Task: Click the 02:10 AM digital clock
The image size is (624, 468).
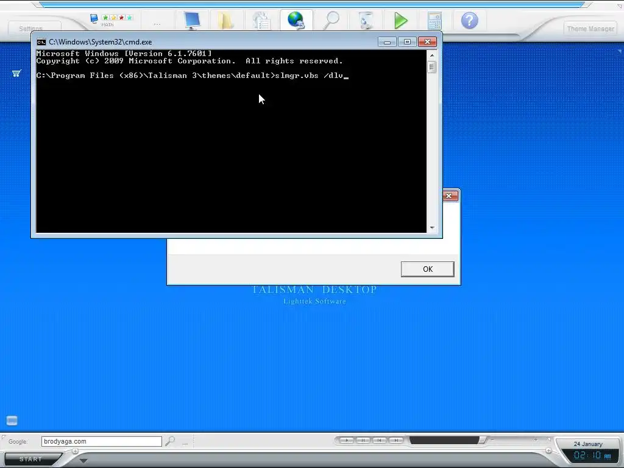Action: click(x=592, y=455)
